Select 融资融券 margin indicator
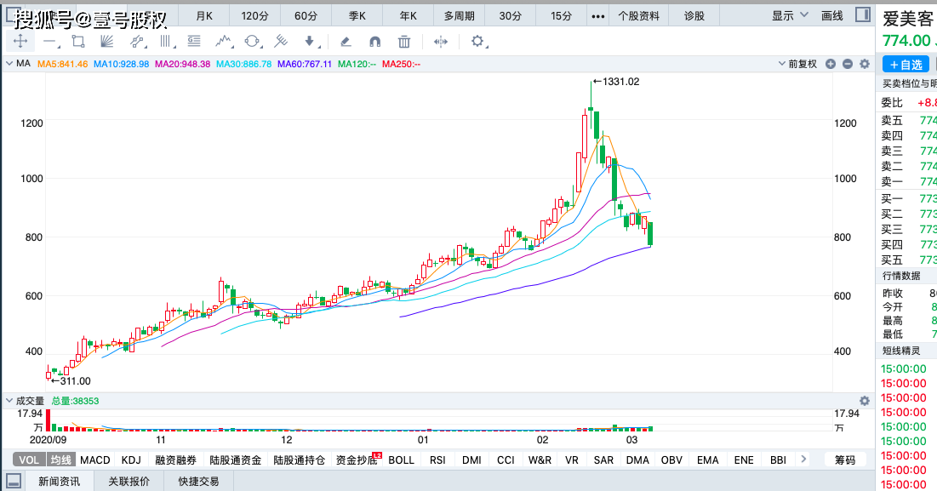This screenshot has width=937, height=491. tap(175, 460)
